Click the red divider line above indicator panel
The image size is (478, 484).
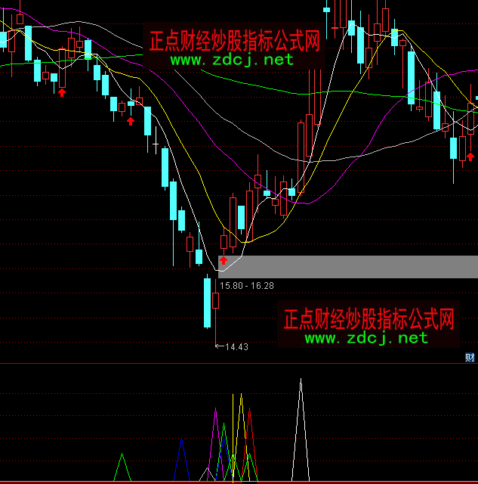coord(239,364)
